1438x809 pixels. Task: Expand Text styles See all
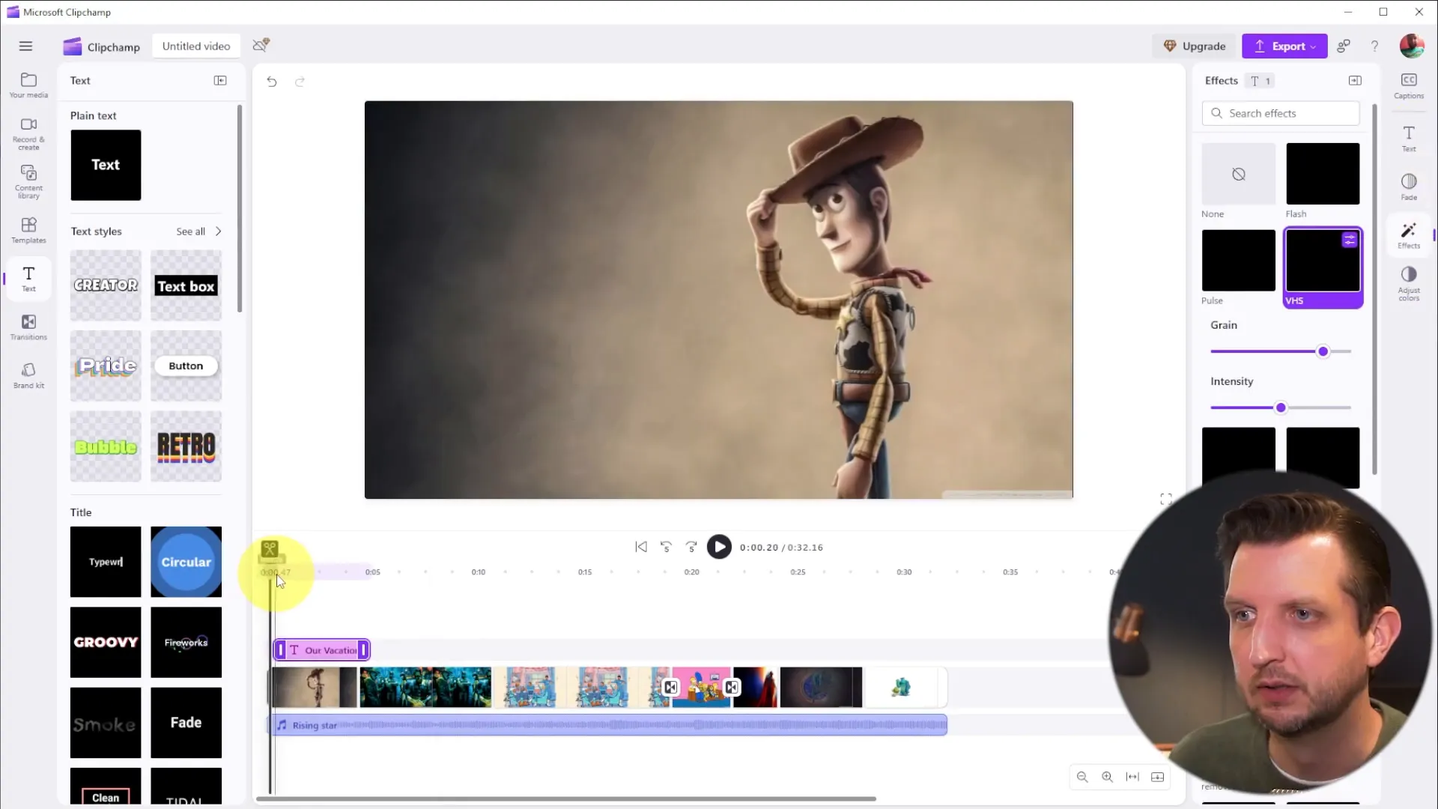(198, 231)
